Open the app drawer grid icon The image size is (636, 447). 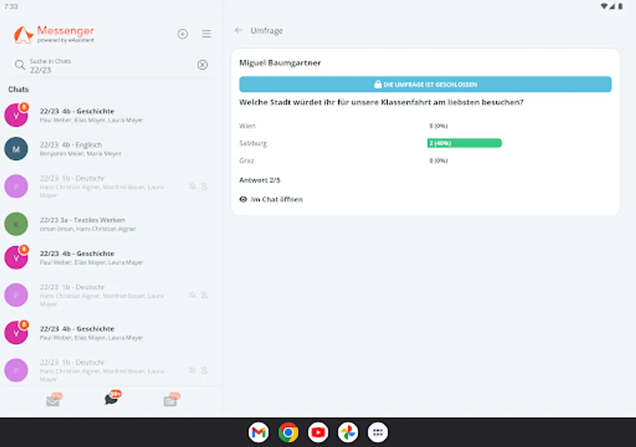378,433
